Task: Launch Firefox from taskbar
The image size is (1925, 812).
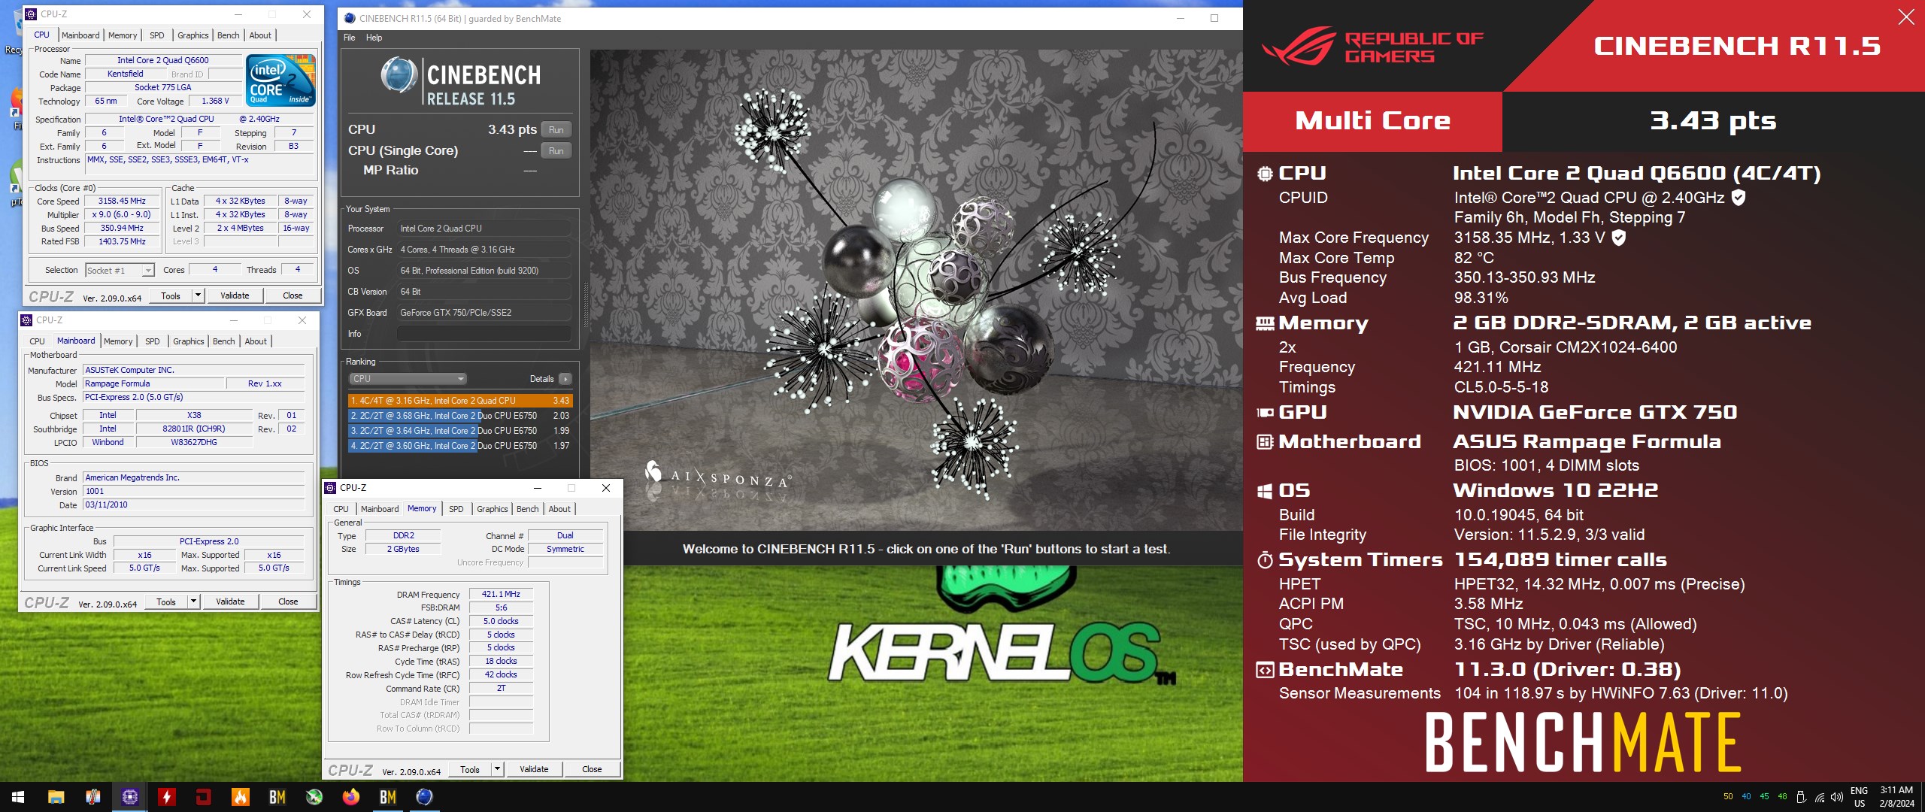Action: click(x=350, y=797)
